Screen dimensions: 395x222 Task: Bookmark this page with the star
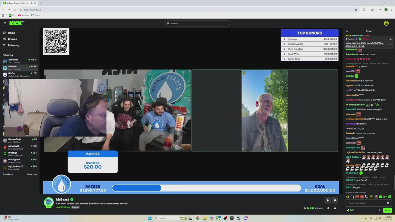[356, 10]
